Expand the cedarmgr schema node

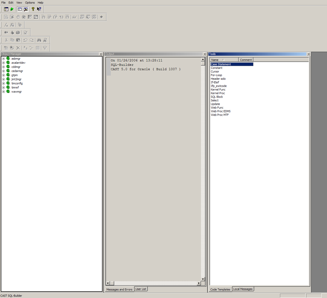point(4,71)
